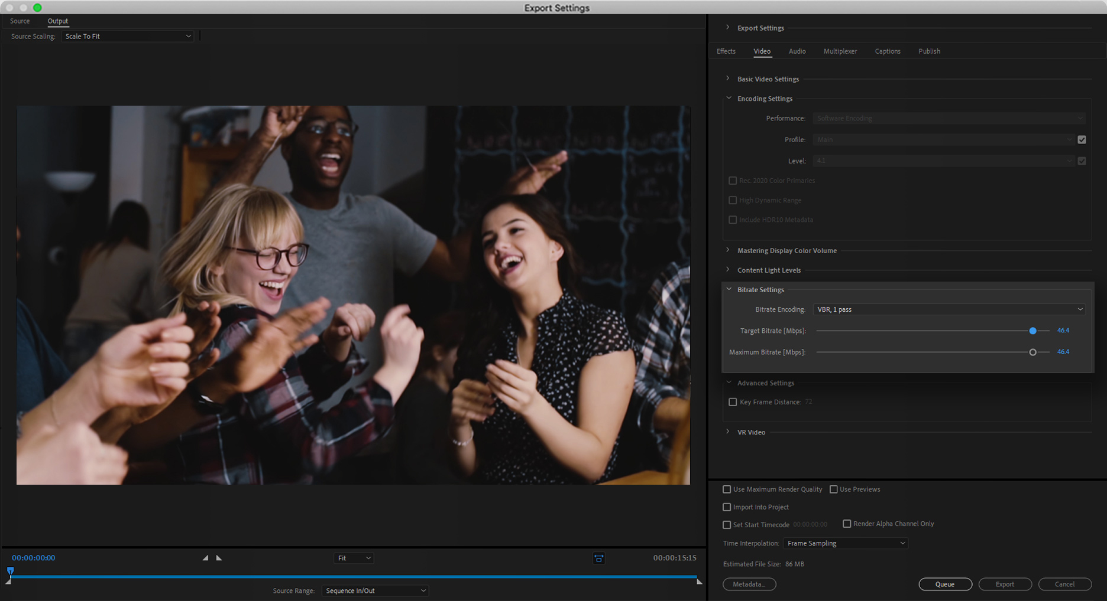Switch to the Audio tab
Screen dimensions: 1107x601
coord(797,51)
